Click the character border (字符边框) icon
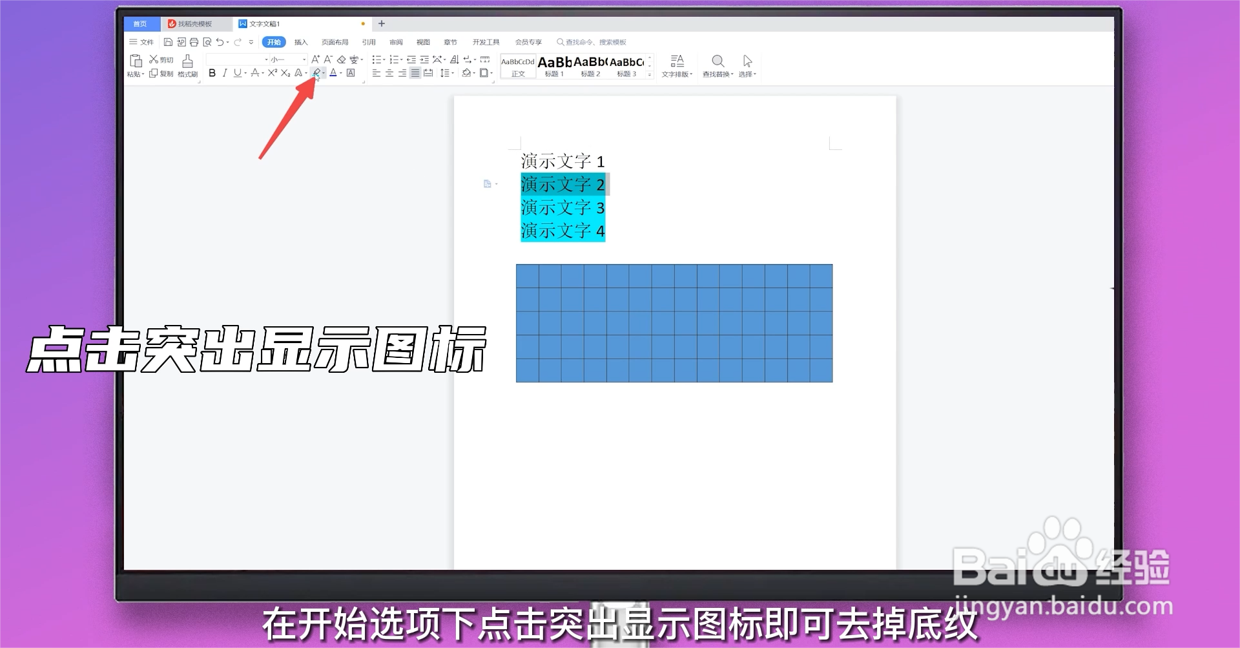 349,72
